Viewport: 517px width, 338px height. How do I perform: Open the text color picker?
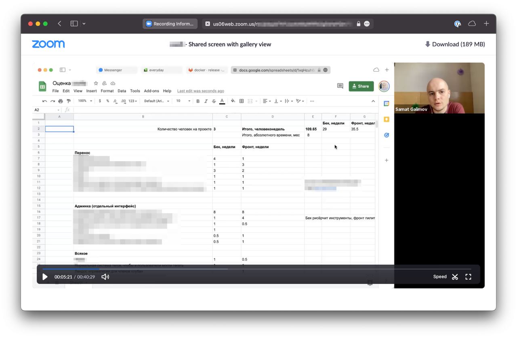[x=222, y=101]
